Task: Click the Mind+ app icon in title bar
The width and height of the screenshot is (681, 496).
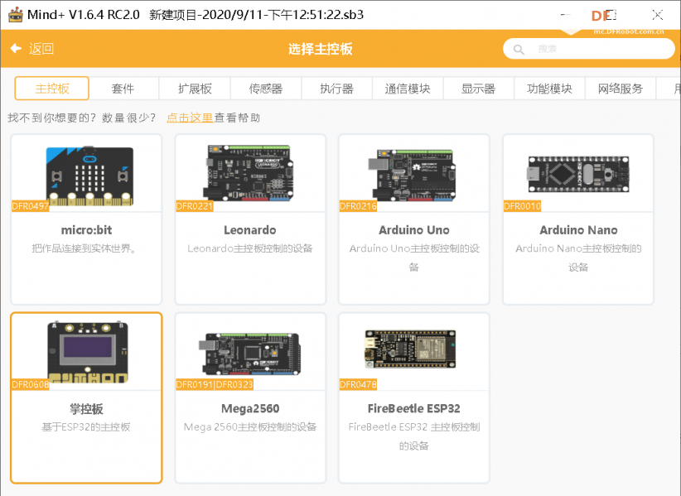Action: click(x=16, y=15)
